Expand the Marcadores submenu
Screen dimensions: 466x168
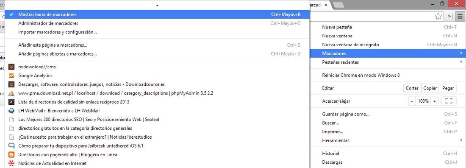click(x=388, y=53)
